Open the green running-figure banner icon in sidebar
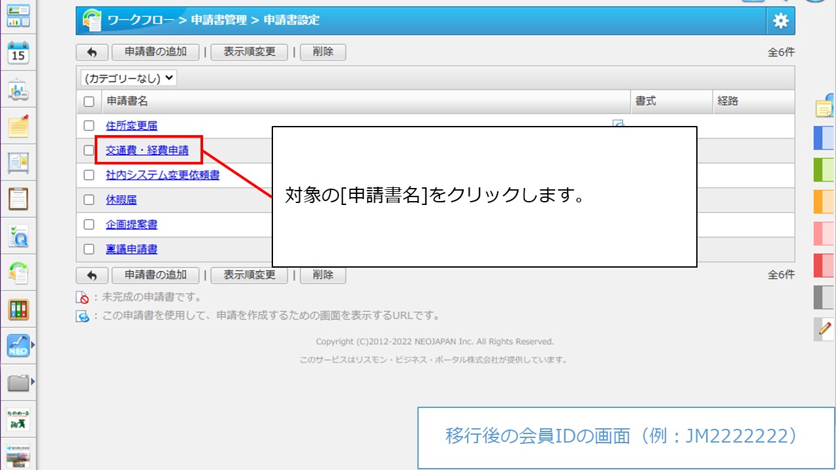The height and width of the screenshot is (470, 836). click(18, 419)
